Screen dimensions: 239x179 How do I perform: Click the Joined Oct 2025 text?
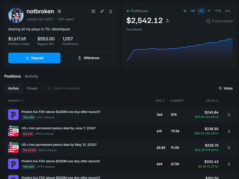pyautogui.click(x=40, y=19)
